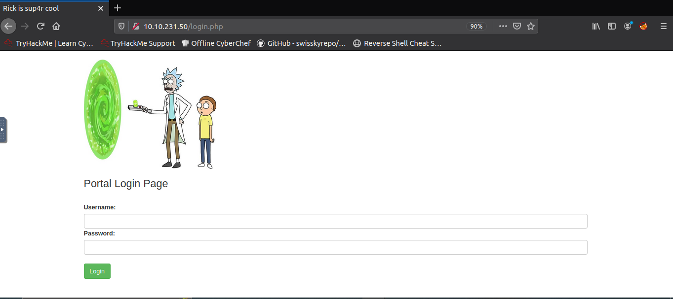
Task: Click the insecure connection padlock icon
Action: (135, 26)
